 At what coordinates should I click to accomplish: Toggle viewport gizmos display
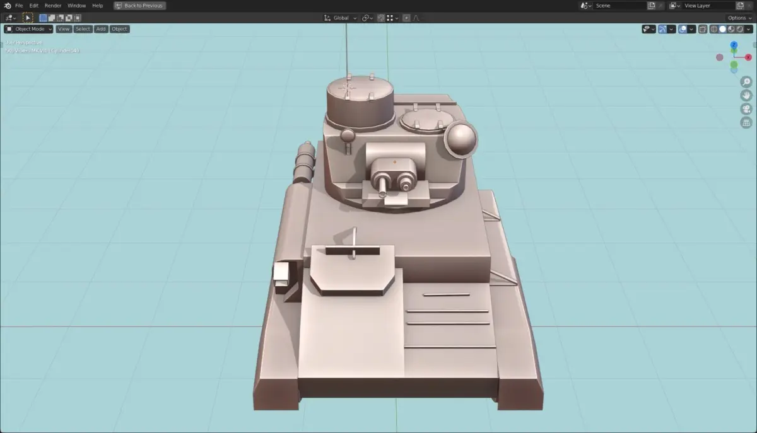coord(662,29)
